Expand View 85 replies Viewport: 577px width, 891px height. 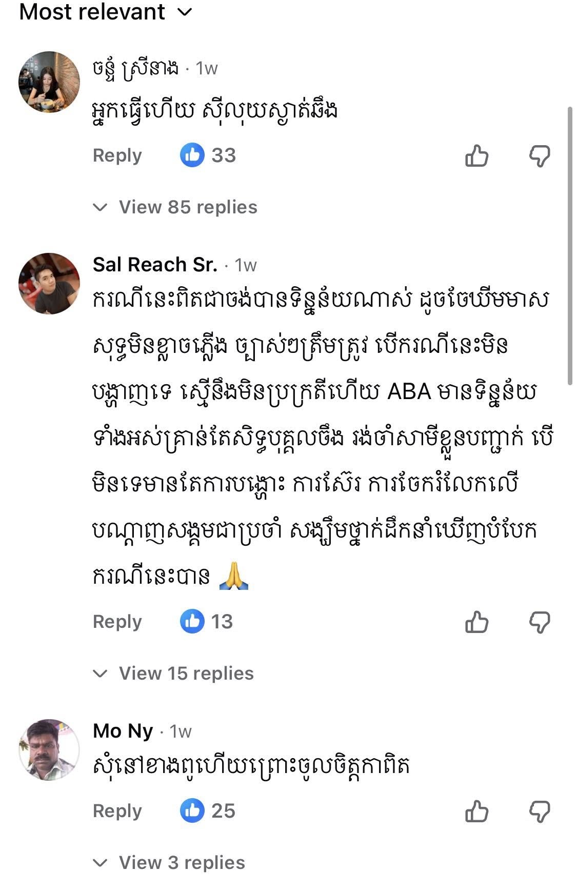[187, 207]
